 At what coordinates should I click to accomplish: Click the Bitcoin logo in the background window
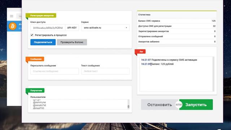tap(13, 26)
